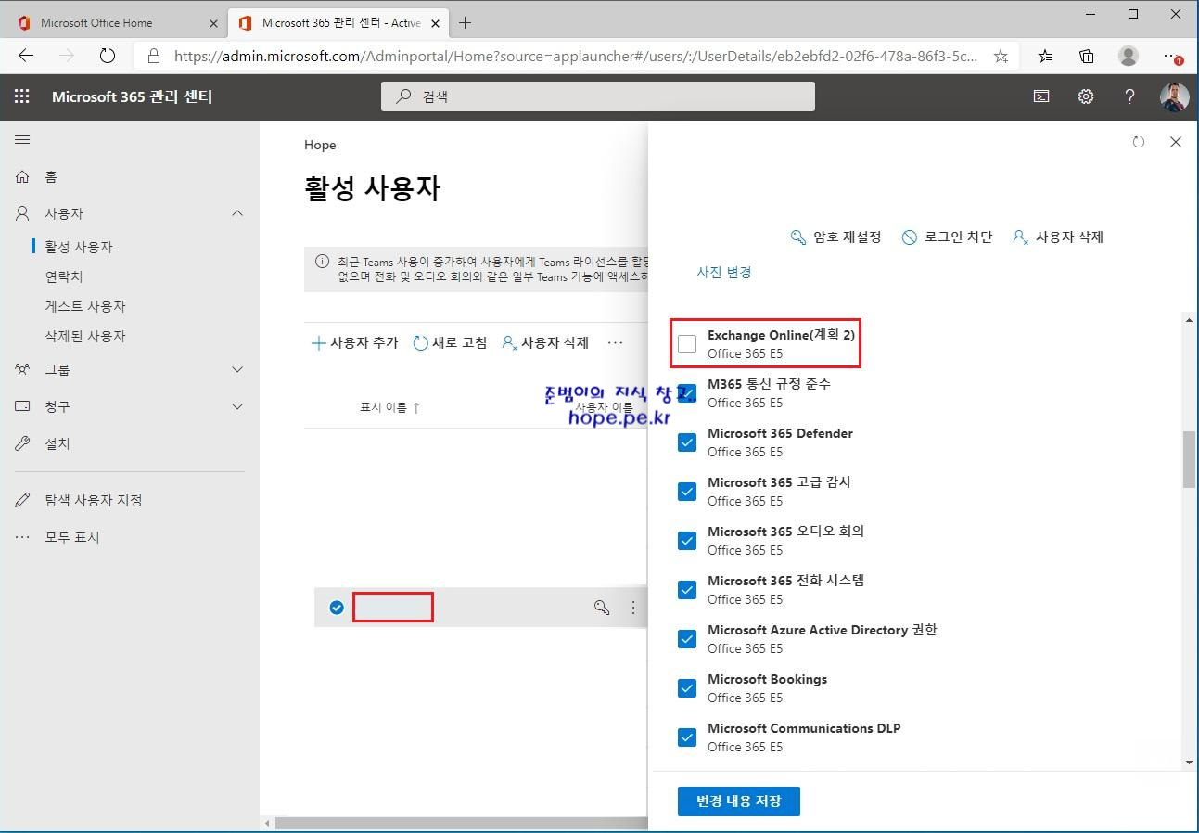1199x833 pixels.
Task: Expand the 그룹 section chevron
Action: [237, 369]
